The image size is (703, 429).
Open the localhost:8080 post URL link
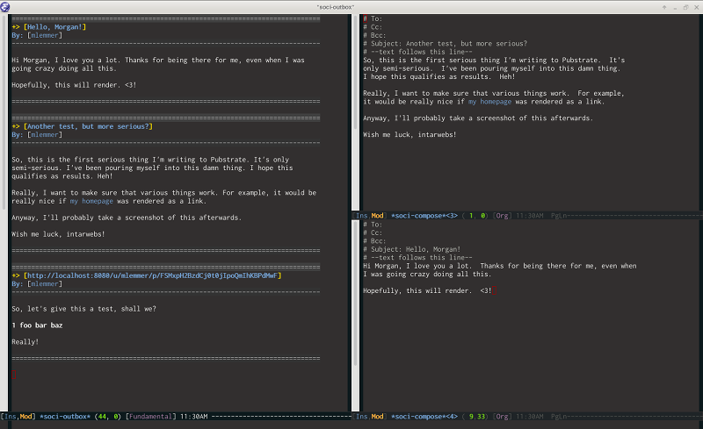pos(152,275)
